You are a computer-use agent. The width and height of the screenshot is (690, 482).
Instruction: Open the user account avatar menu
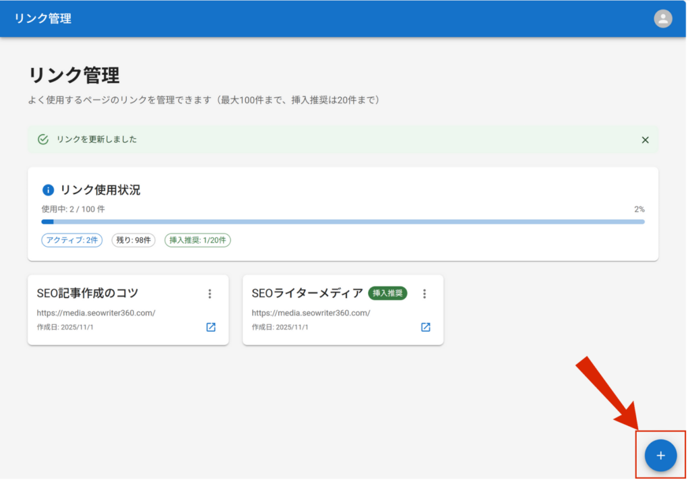663,19
